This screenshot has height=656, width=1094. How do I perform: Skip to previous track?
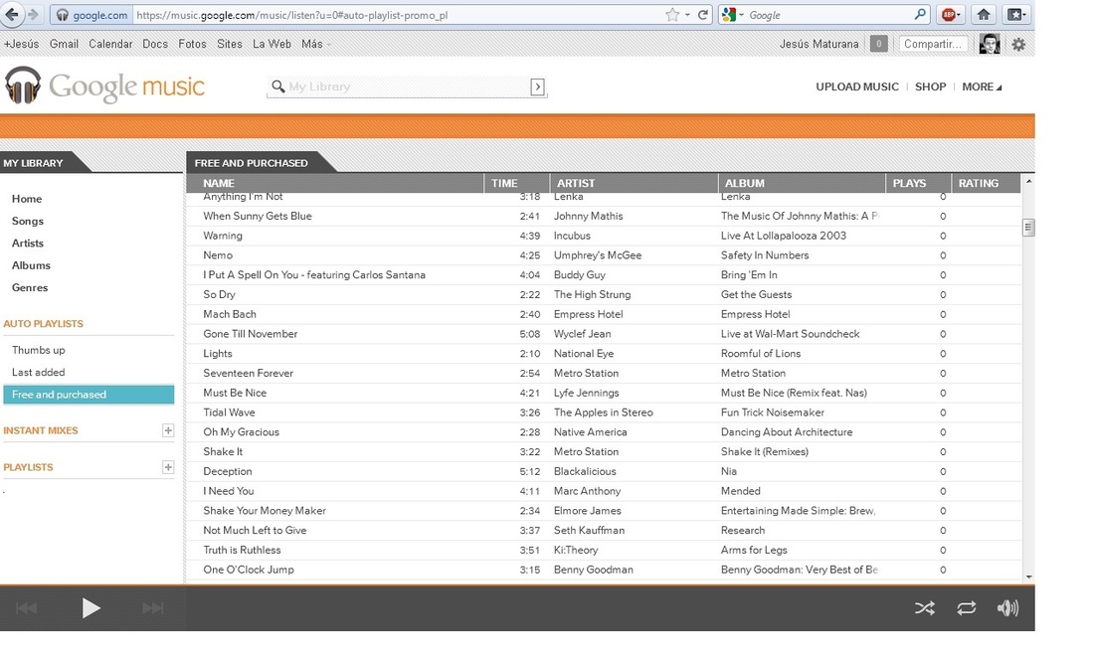click(x=27, y=608)
